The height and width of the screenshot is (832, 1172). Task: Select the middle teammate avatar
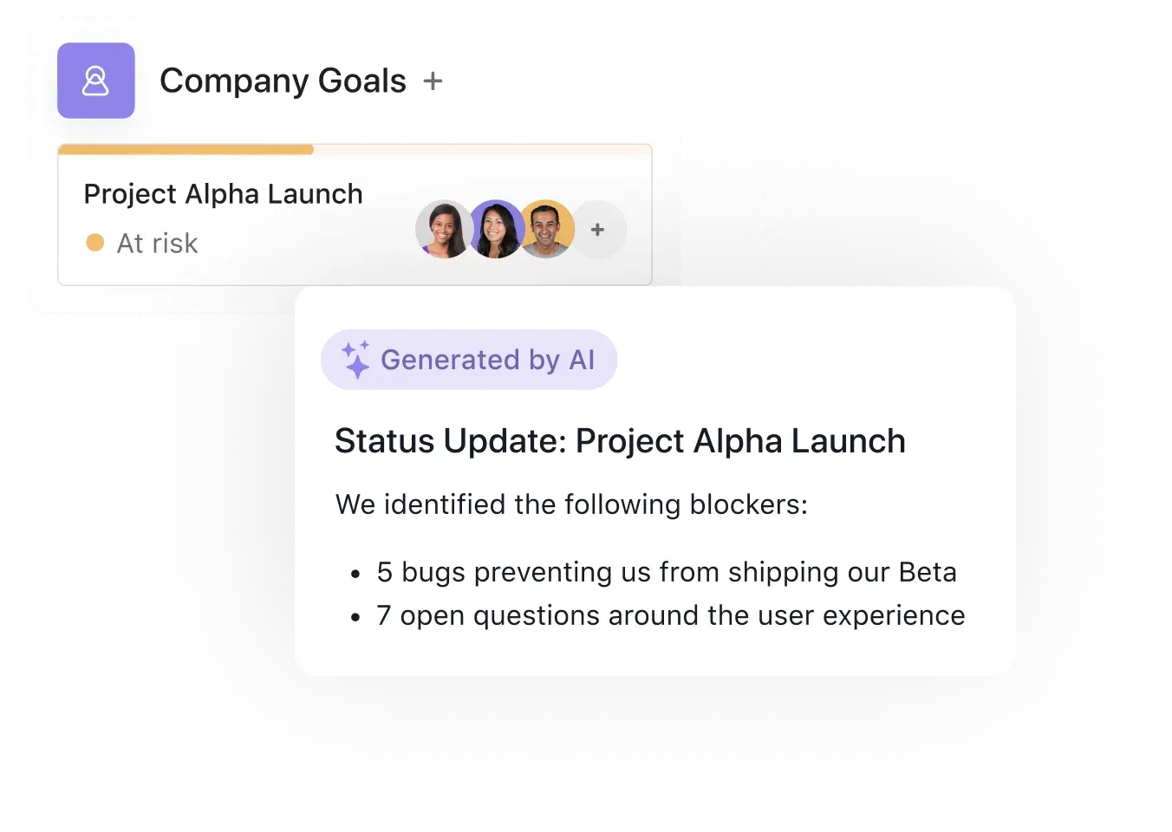pos(496,229)
